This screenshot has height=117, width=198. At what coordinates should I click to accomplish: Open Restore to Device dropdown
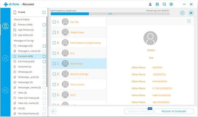click(139, 111)
